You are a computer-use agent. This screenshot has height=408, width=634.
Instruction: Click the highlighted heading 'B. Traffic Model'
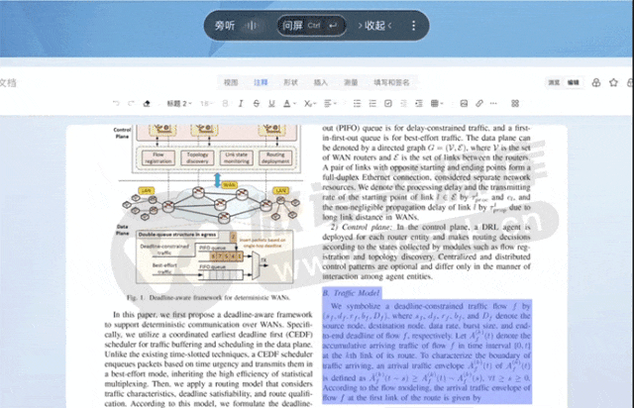pos(352,293)
